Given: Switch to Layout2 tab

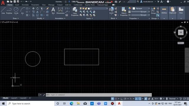Looking at the screenshot, I should (x=23, y=98).
